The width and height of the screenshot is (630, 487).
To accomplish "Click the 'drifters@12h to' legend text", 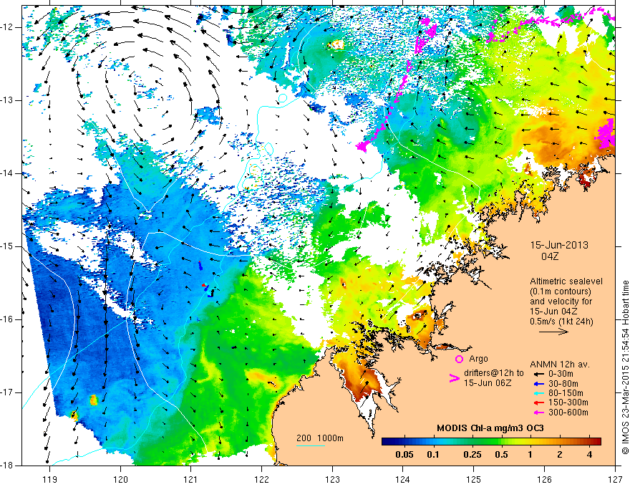I will [494, 373].
